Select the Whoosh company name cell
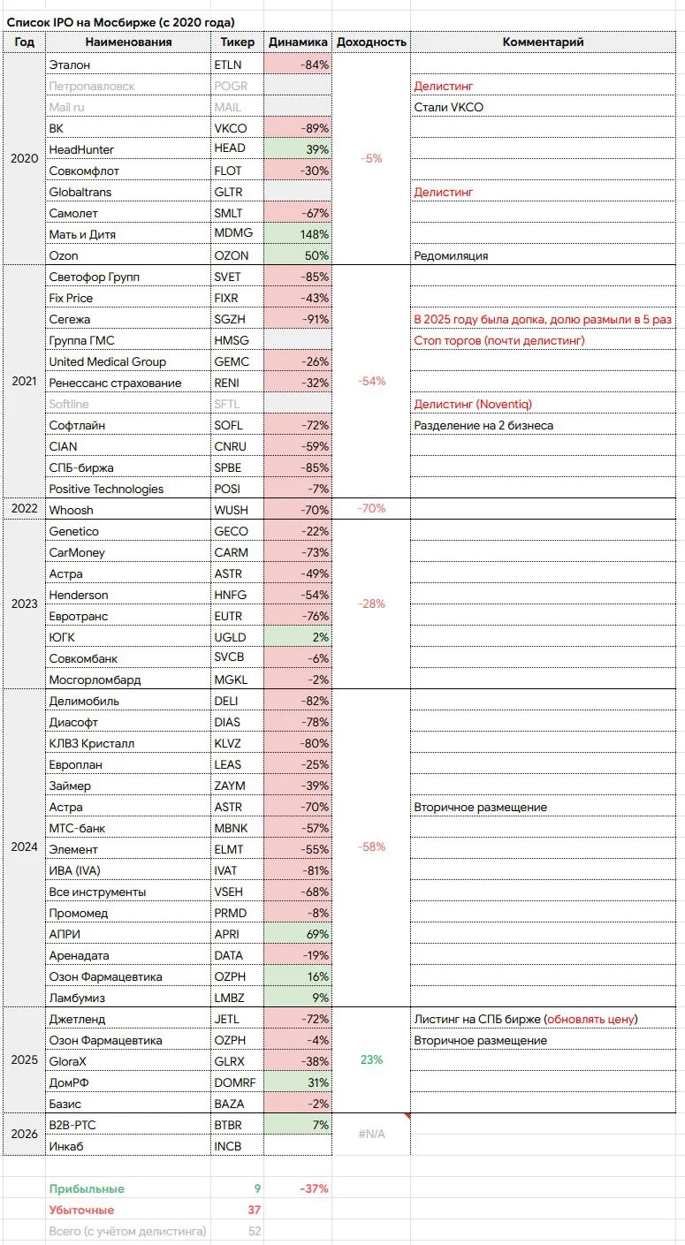 (129, 510)
